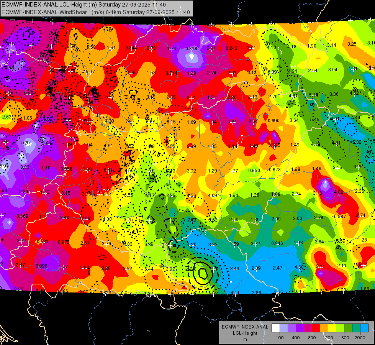Pick the yellow legend color swatch

point(332,328)
